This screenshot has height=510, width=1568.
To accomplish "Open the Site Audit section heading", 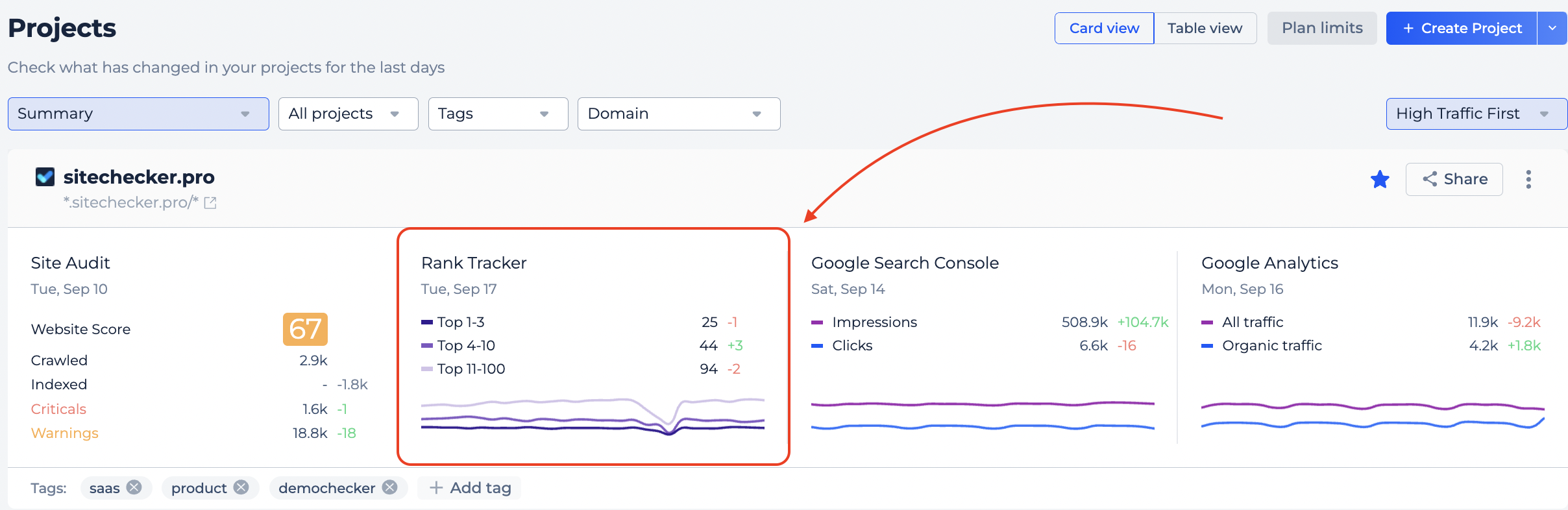I will coord(71,263).
